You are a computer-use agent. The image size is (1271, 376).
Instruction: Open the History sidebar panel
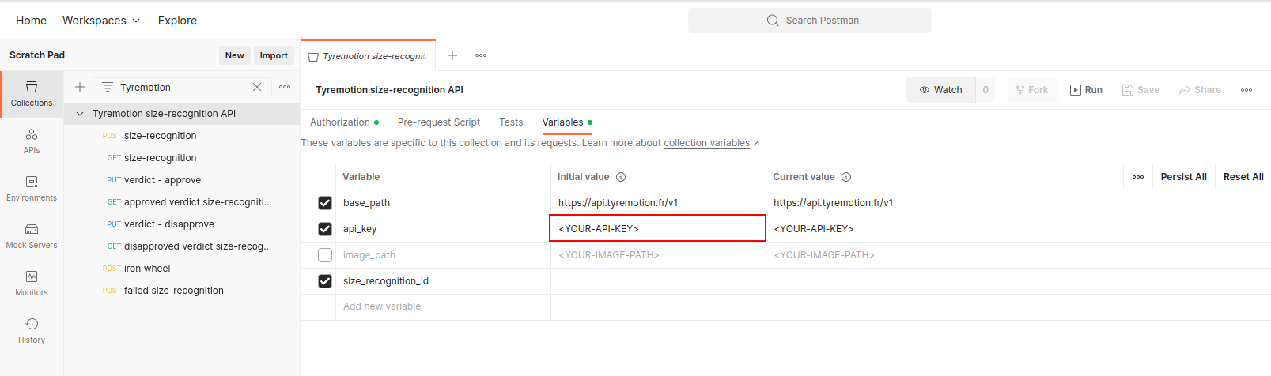[x=32, y=330]
